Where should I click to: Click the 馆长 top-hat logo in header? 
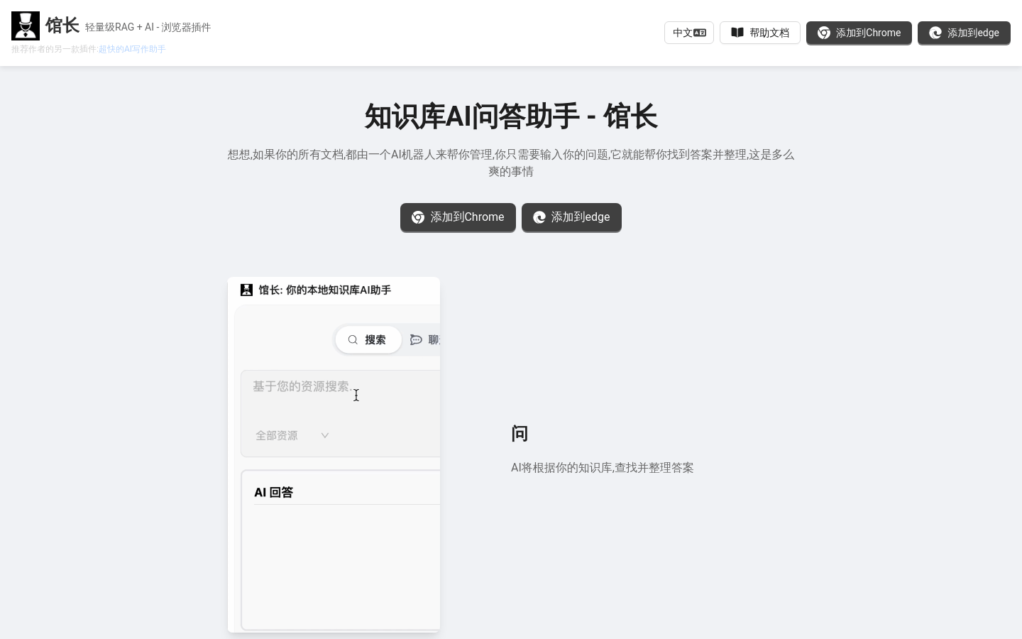tap(26, 26)
